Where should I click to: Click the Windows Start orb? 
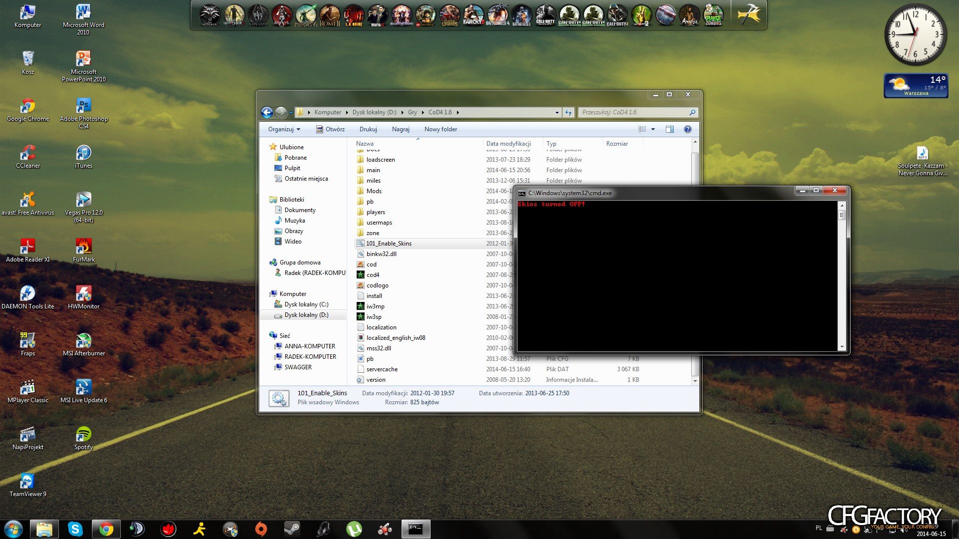(13, 529)
